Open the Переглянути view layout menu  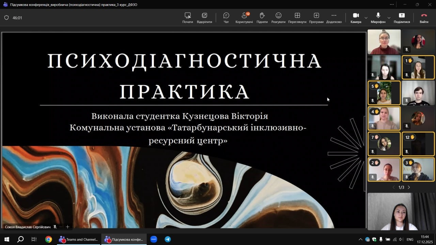(x=297, y=18)
